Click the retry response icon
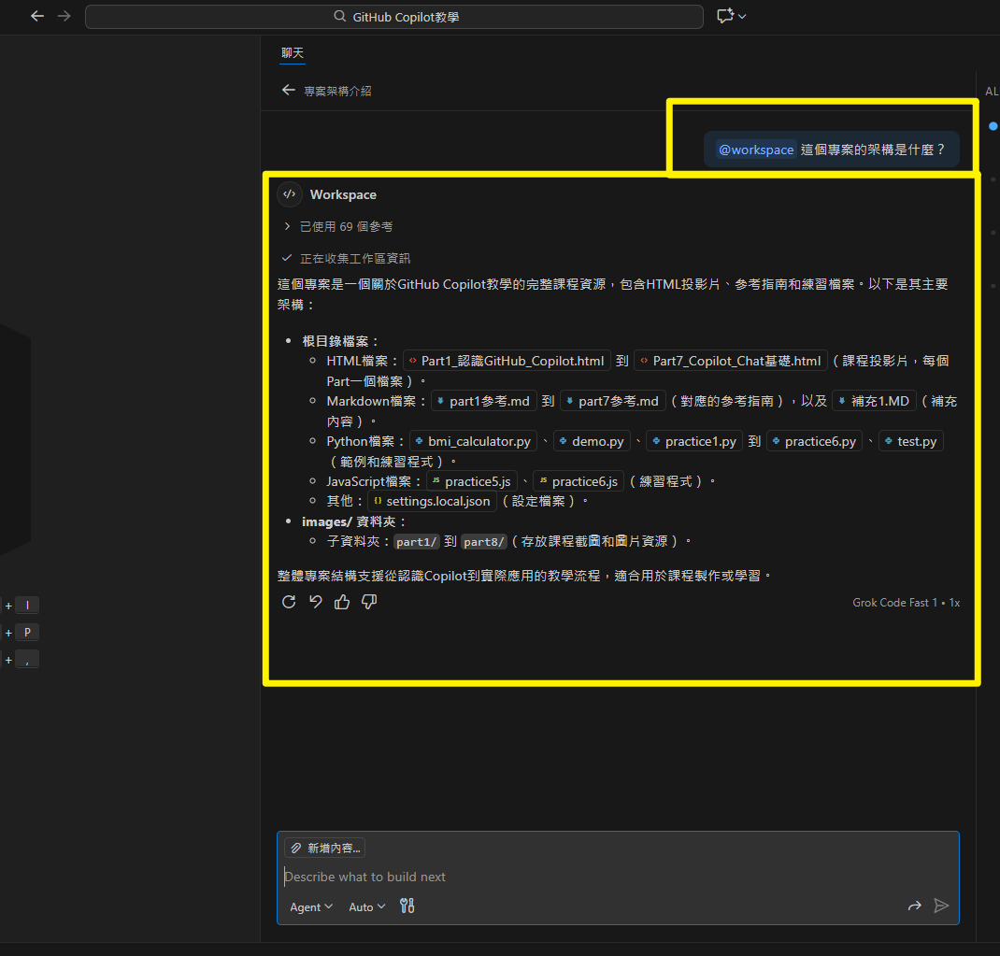 (289, 602)
